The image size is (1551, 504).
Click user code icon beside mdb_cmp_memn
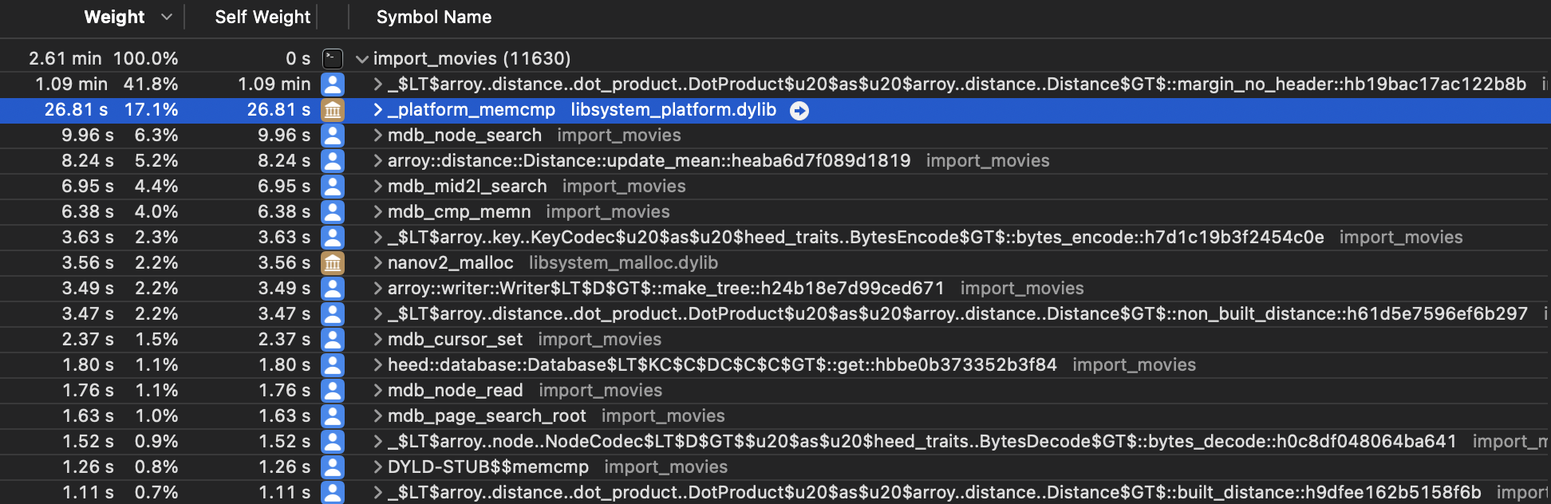(x=332, y=212)
